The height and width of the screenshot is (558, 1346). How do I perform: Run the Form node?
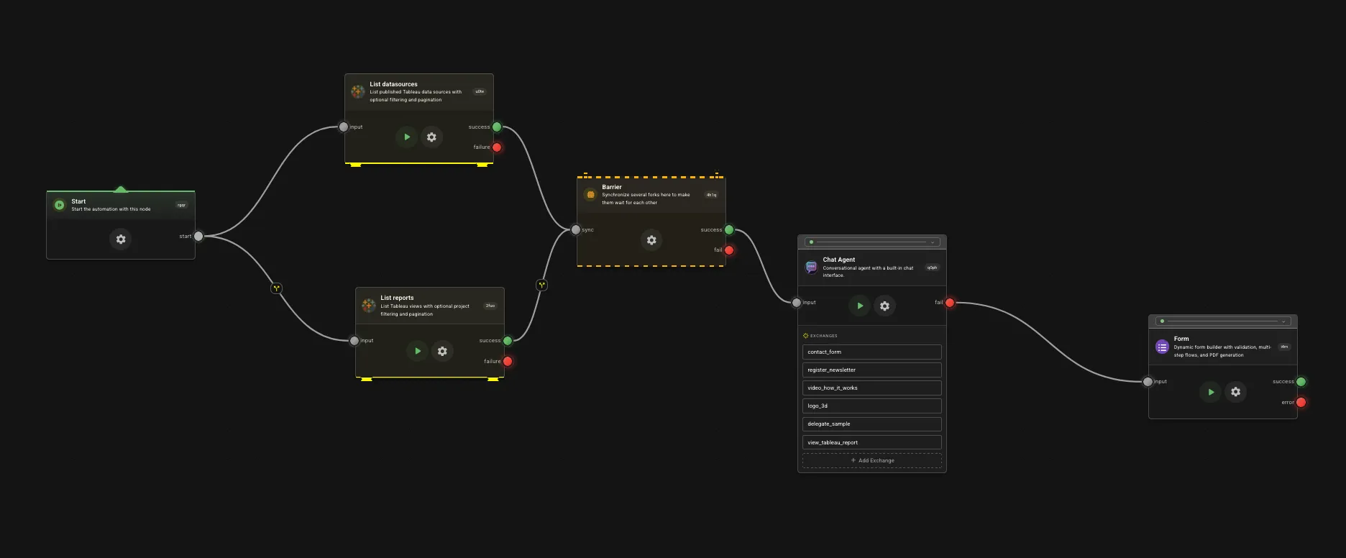point(1211,392)
